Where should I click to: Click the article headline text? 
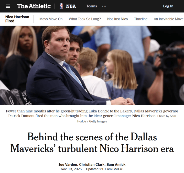92,143
